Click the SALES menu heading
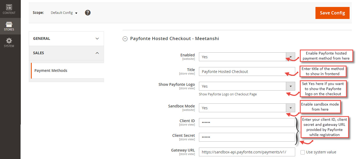The width and height of the screenshot is (360, 159). click(66, 53)
